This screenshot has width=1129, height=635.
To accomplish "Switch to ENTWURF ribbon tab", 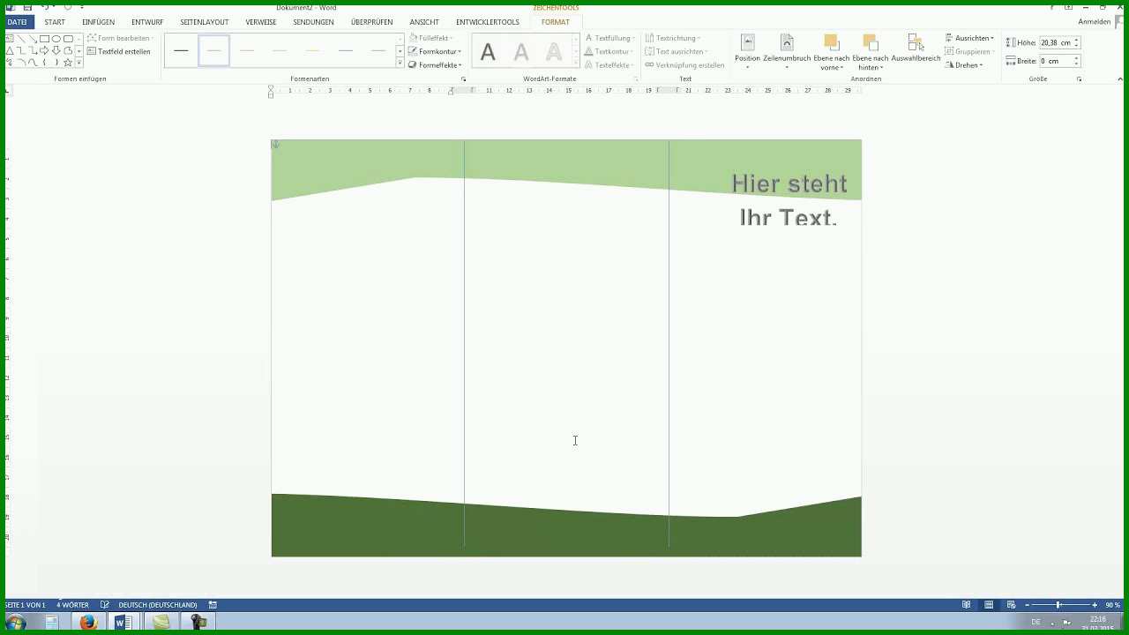I will (147, 22).
